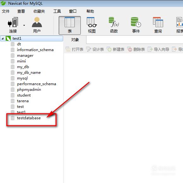
Task: Select the student database
Action: (24, 95)
